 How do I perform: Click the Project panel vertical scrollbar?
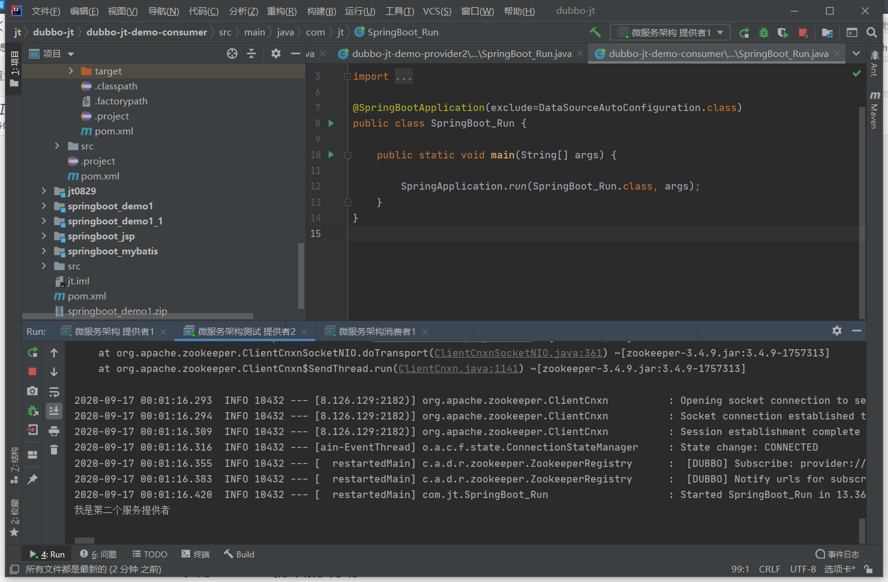[x=301, y=276]
